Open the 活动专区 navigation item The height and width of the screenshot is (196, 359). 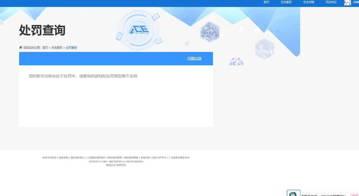pos(331,2)
